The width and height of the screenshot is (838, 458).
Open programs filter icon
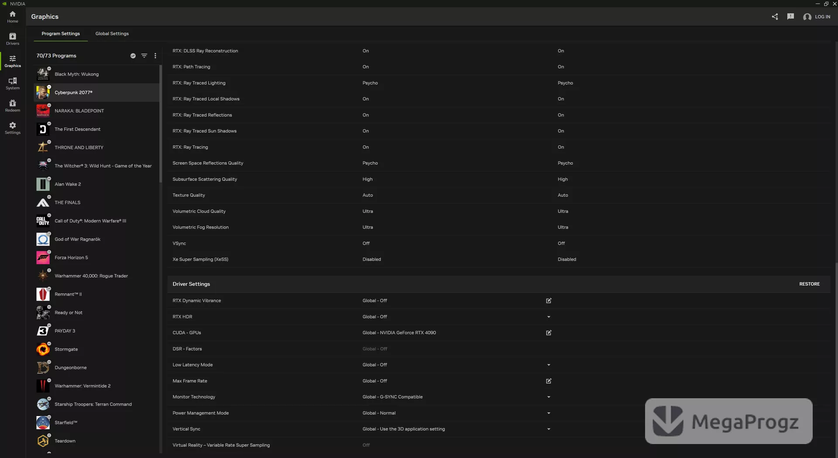click(x=144, y=56)
